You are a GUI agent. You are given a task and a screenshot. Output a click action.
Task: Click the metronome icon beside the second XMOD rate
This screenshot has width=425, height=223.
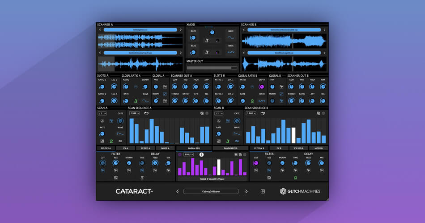coord(207,53)
